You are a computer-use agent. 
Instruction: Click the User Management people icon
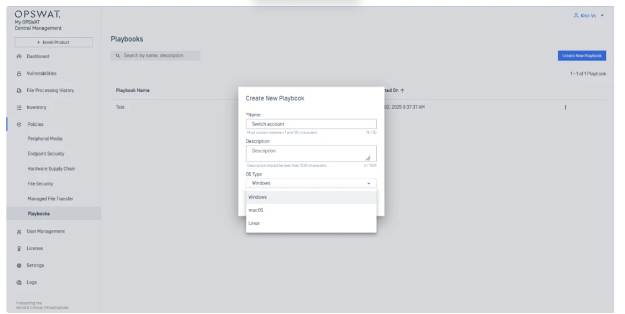click(x=19, y=231)
